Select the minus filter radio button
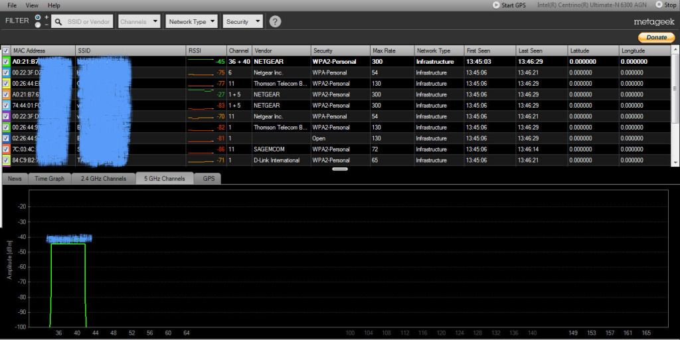Image resolution: width=680 pixels, height=340 pixels. 38,25
